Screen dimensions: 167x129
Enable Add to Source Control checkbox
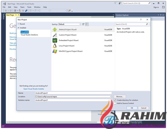(x=115, y=103)
